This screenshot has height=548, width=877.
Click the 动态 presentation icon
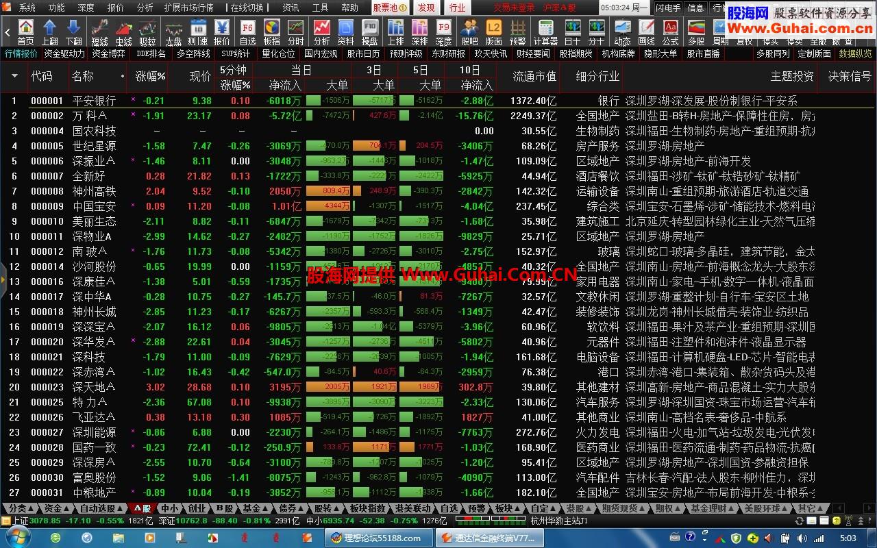pyautogui.click(x=622, y=32)
